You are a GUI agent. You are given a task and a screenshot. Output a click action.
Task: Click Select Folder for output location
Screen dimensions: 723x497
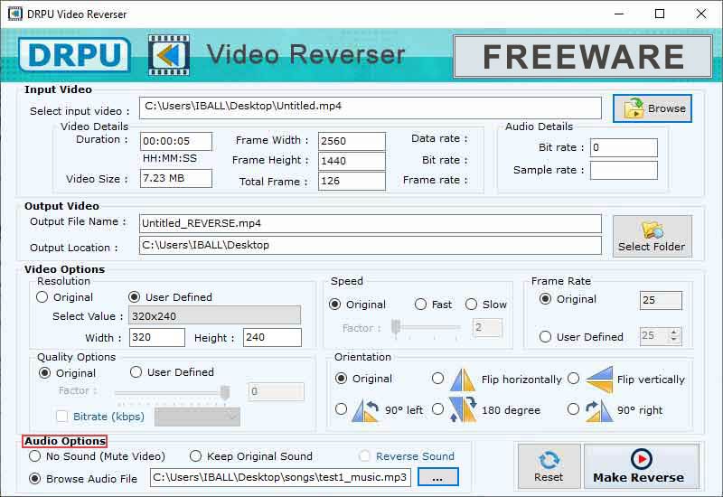653,236
